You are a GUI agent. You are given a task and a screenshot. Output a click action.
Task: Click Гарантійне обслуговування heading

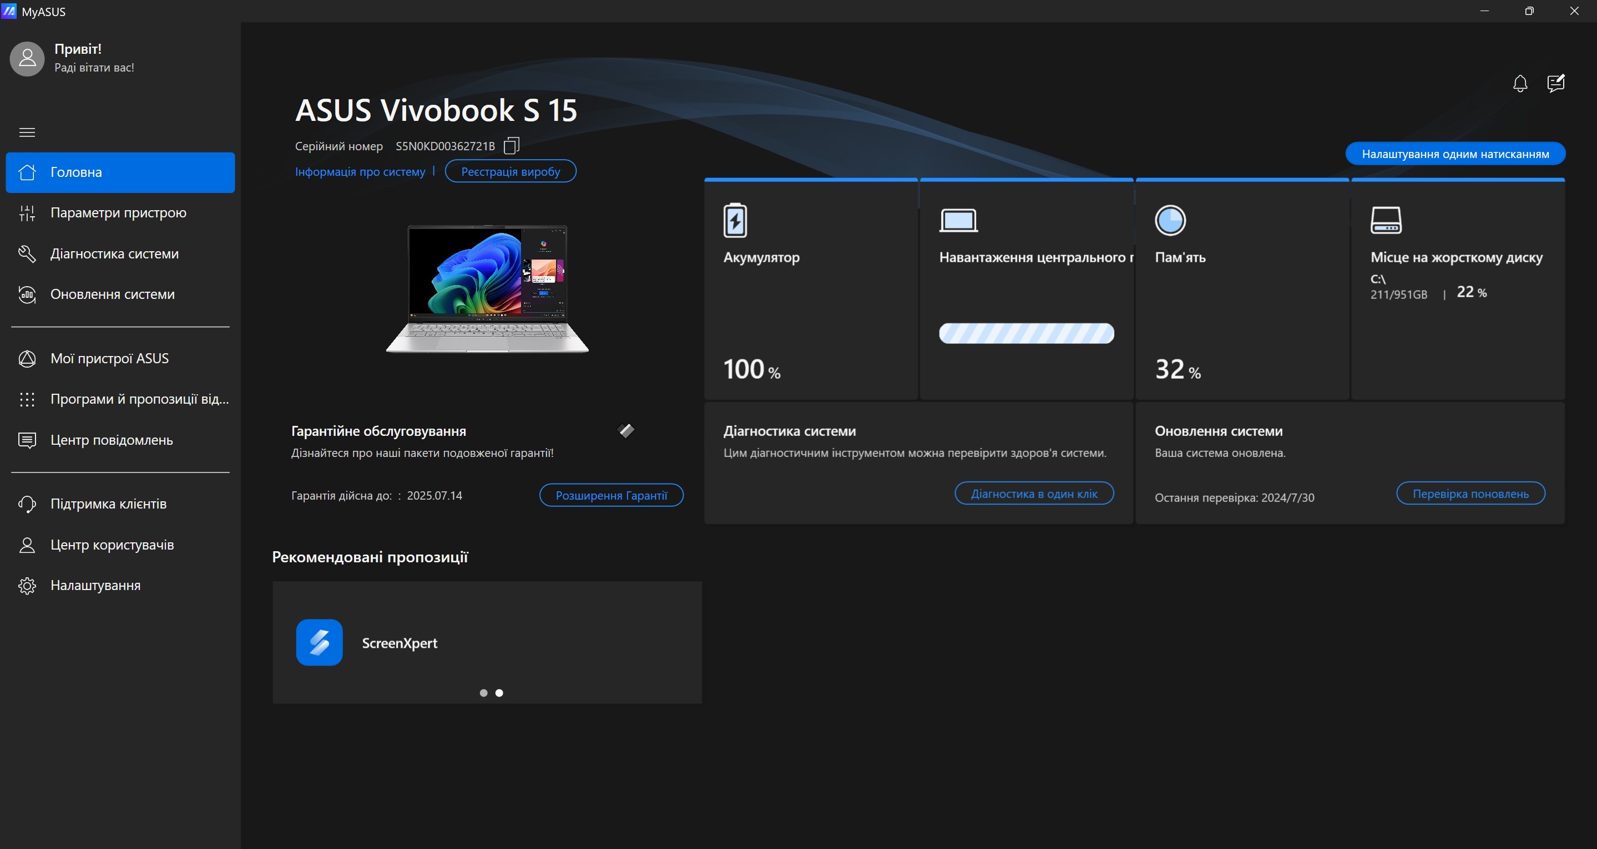379,431
